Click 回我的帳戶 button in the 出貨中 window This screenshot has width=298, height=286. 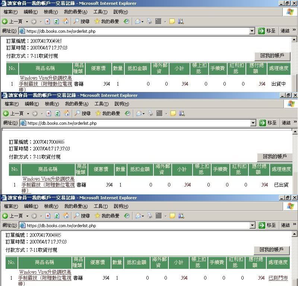pos(272,56)
